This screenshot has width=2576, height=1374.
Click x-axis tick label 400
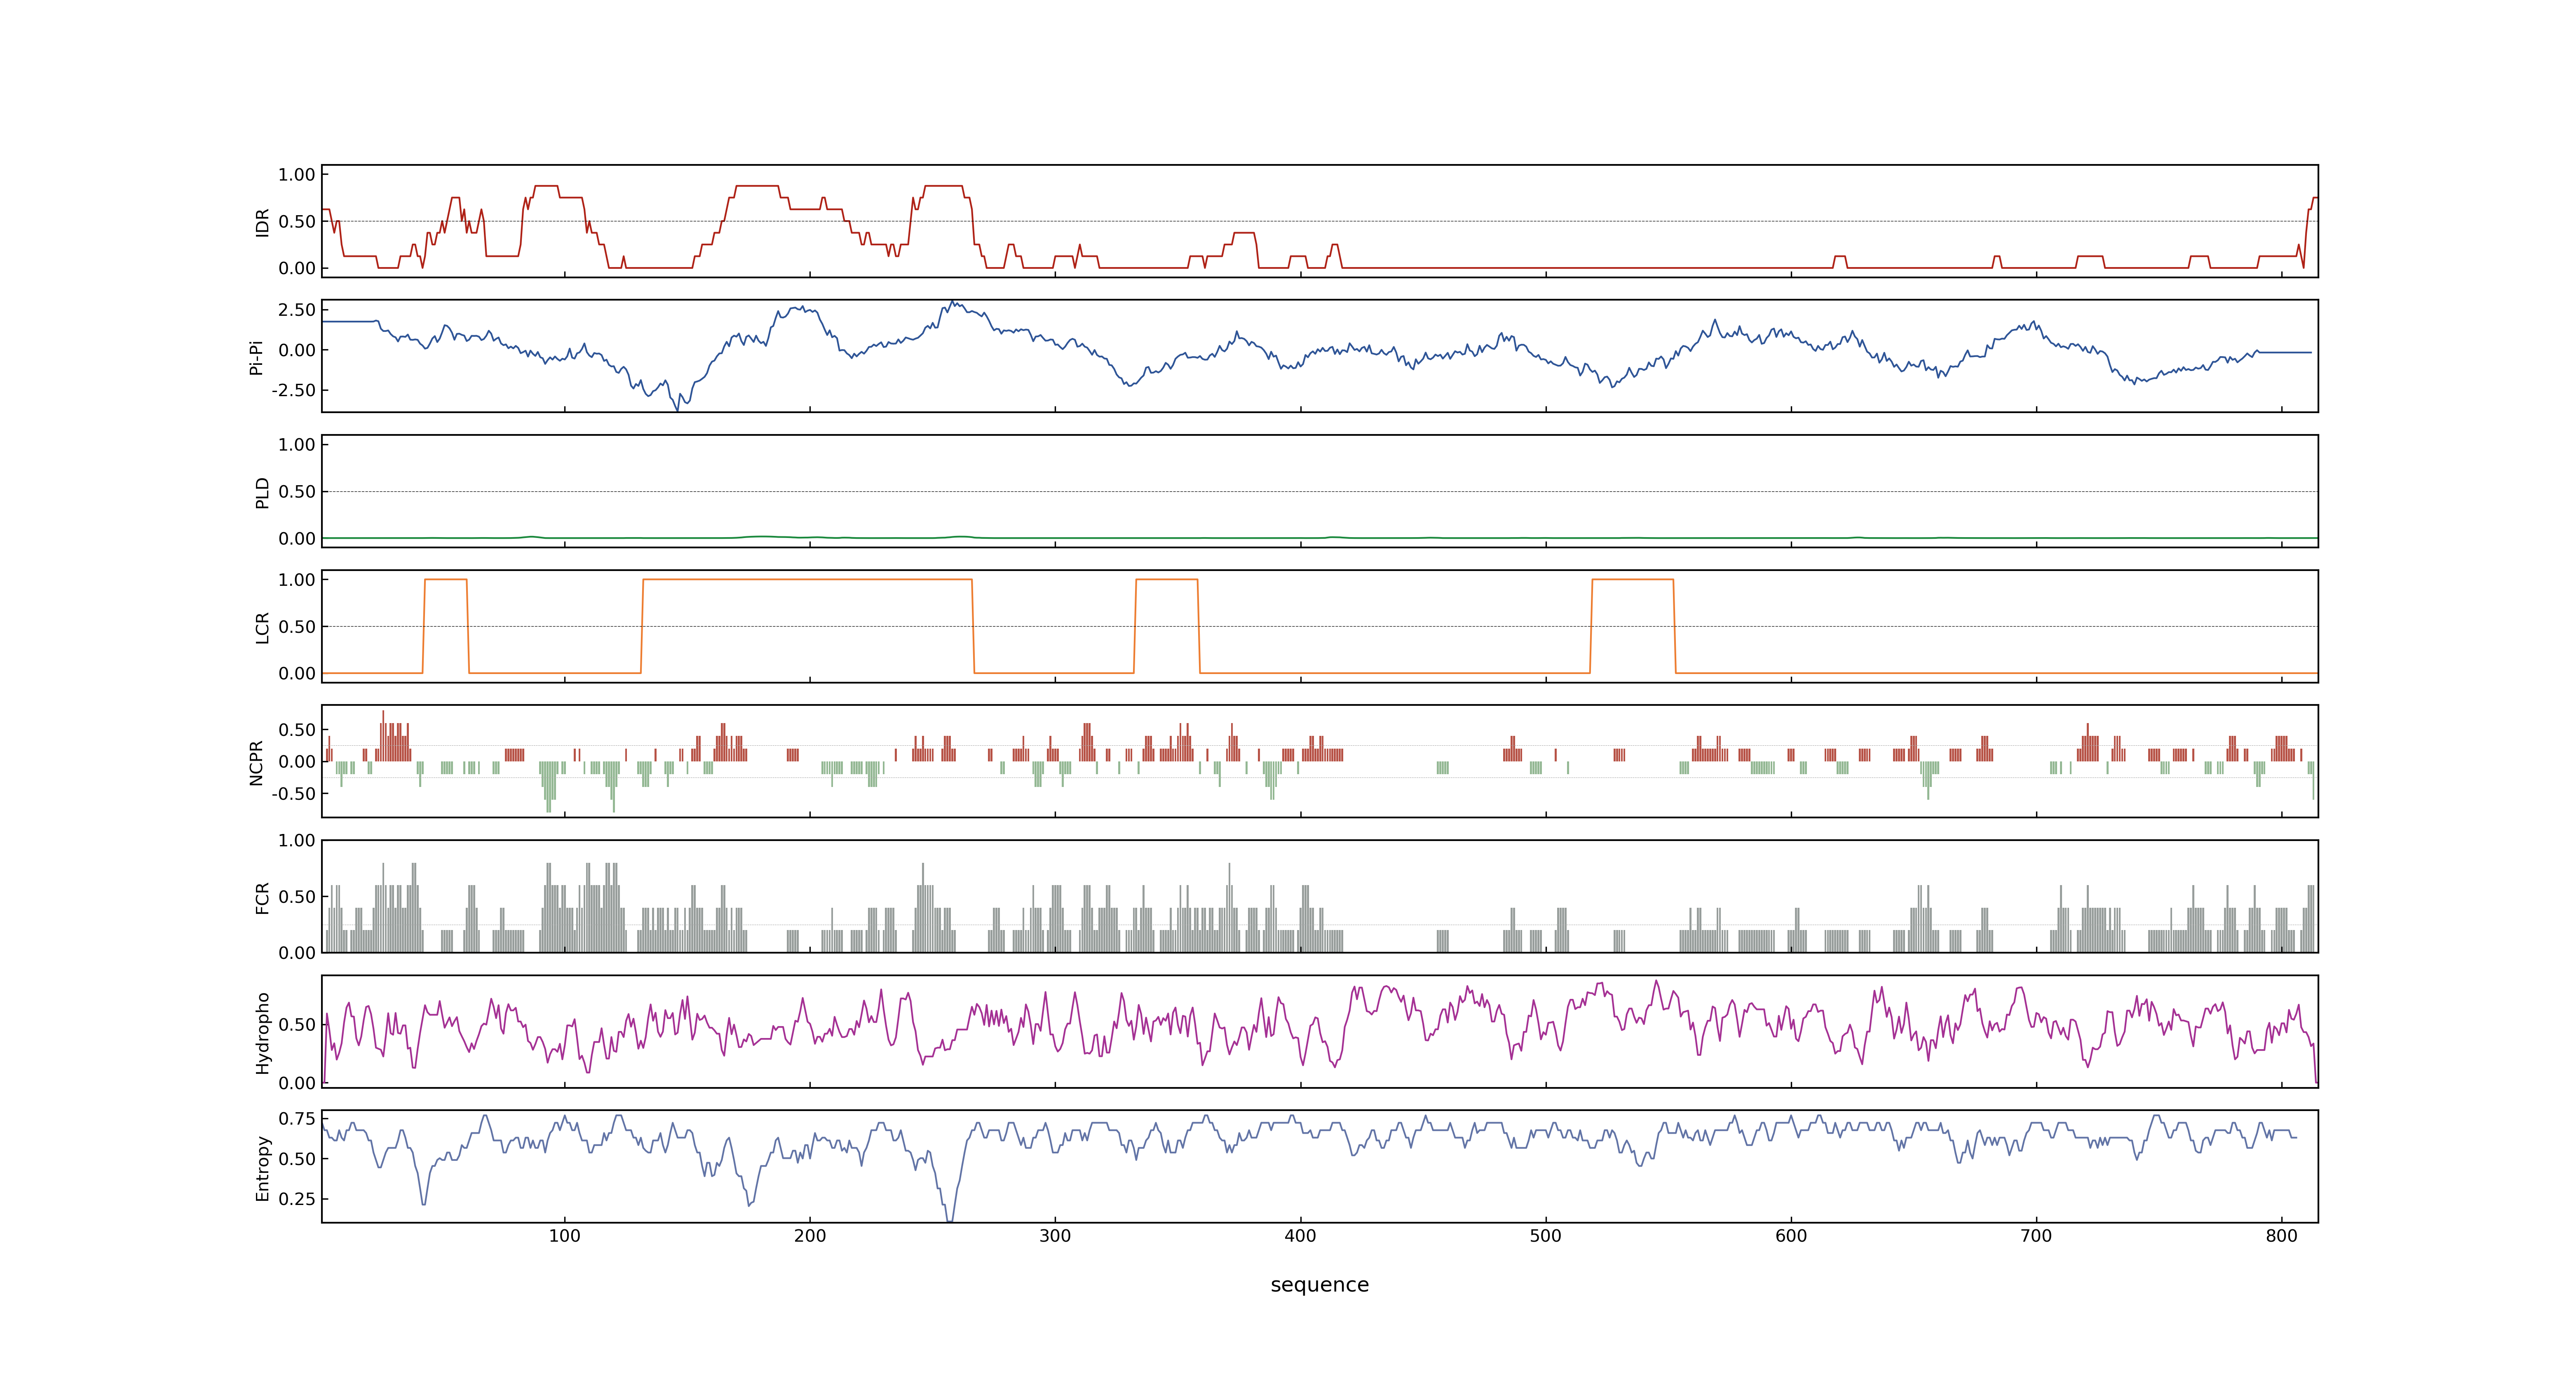click(1300, 1236)
